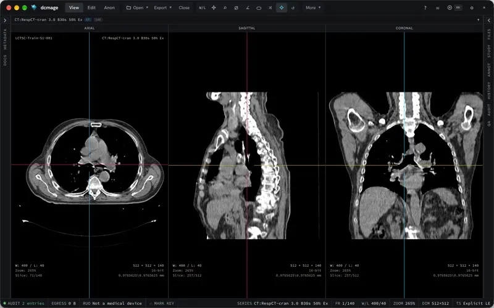This screenshot has height=308, width=494.
Task: Open the ANNOT side panel
Action: (x=488, y=70)
